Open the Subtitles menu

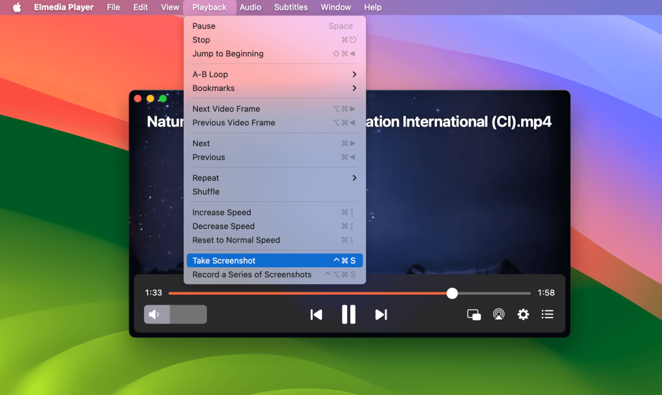point(290,7)
